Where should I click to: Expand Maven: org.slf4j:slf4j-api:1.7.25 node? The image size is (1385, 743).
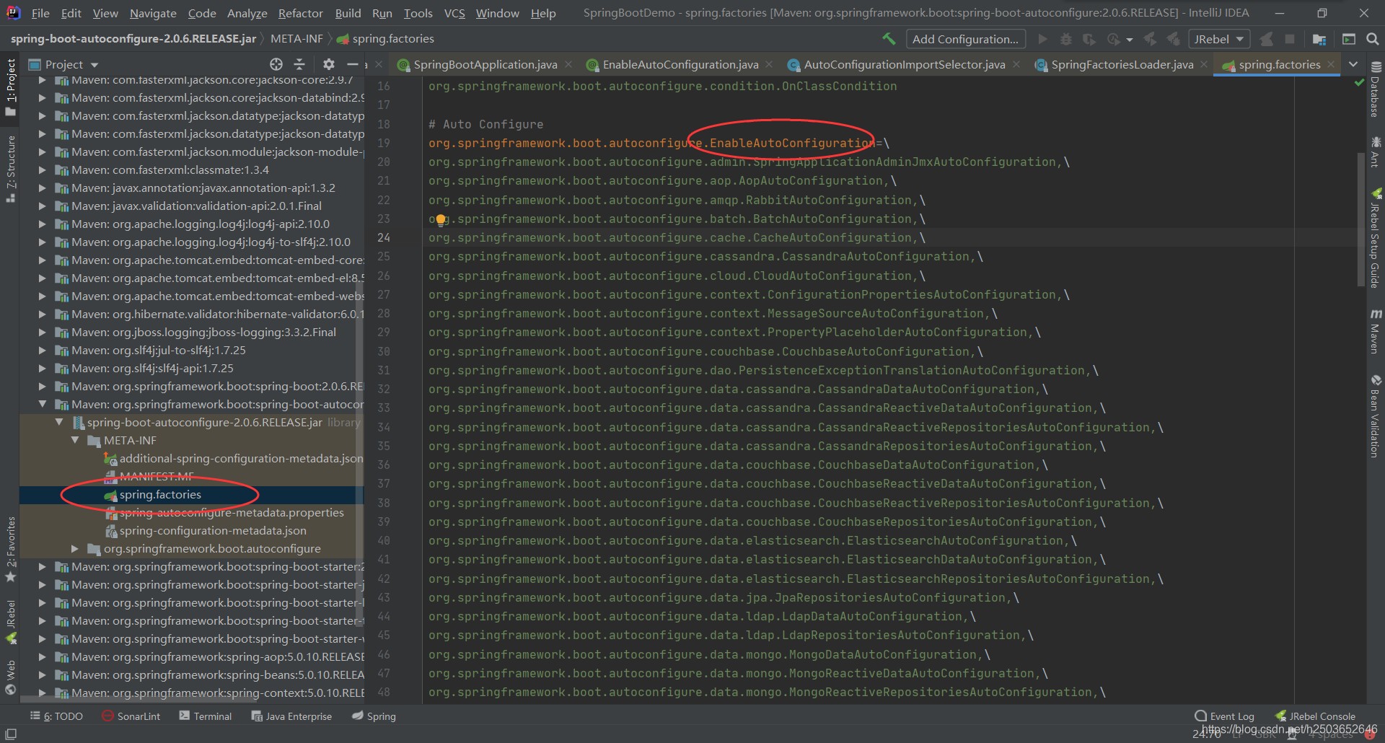point(43,368)
